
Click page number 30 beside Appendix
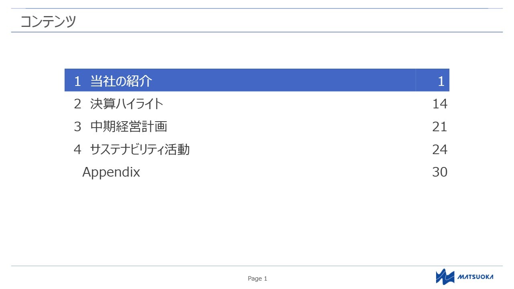point(440,172)
